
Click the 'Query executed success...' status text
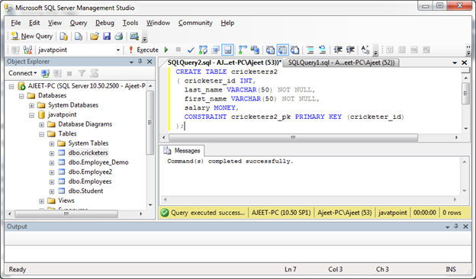(207, 213)
